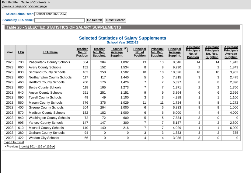Image resolution: width=251 pixels, height=173 pixels.
Task: Sort by Assistant Principals Average Supplmt. header
Action: pyautogui.click(x=231, y=52)
